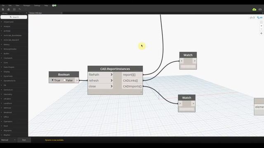This screenshot has height=148, width=264.
Task: Click the Library search field
Action: 14,17
